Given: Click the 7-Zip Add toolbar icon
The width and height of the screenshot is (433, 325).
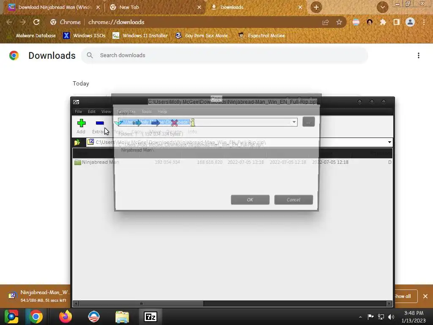Looking at the screenshot, I should click(x=81, y=123).
